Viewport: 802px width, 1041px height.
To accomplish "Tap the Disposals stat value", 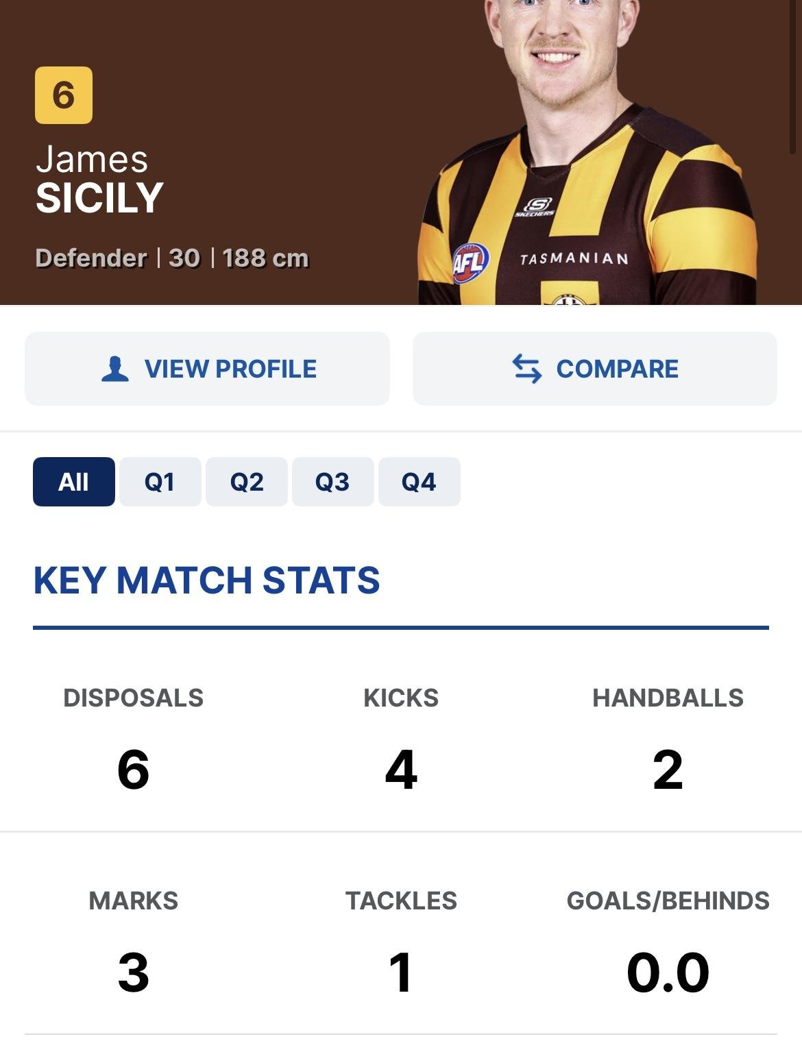I will [133, 770].
